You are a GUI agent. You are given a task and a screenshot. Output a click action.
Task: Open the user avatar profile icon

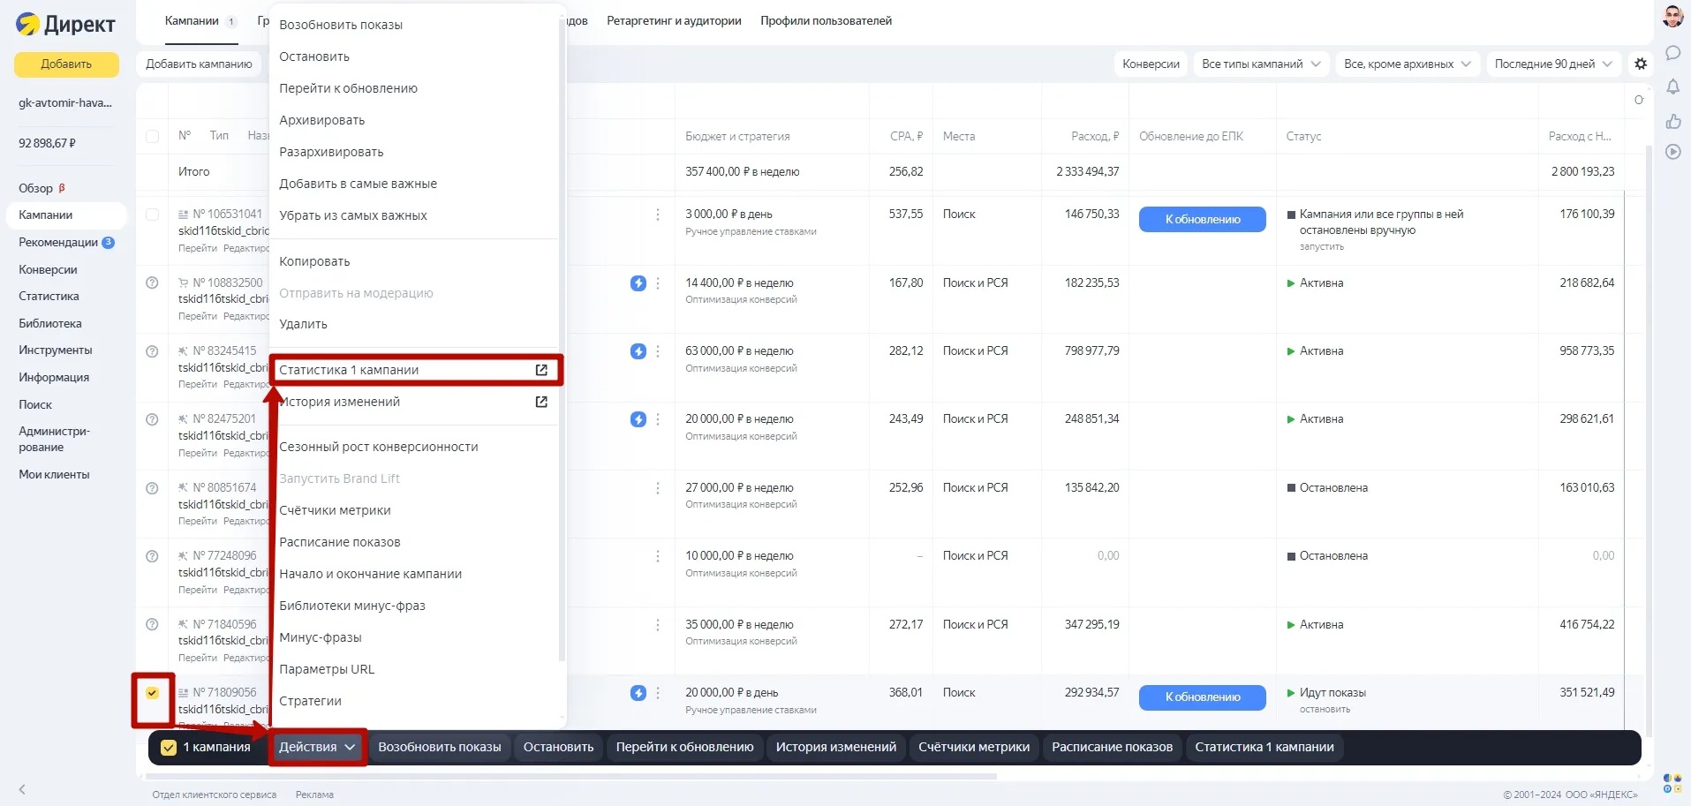(1672, 17)
